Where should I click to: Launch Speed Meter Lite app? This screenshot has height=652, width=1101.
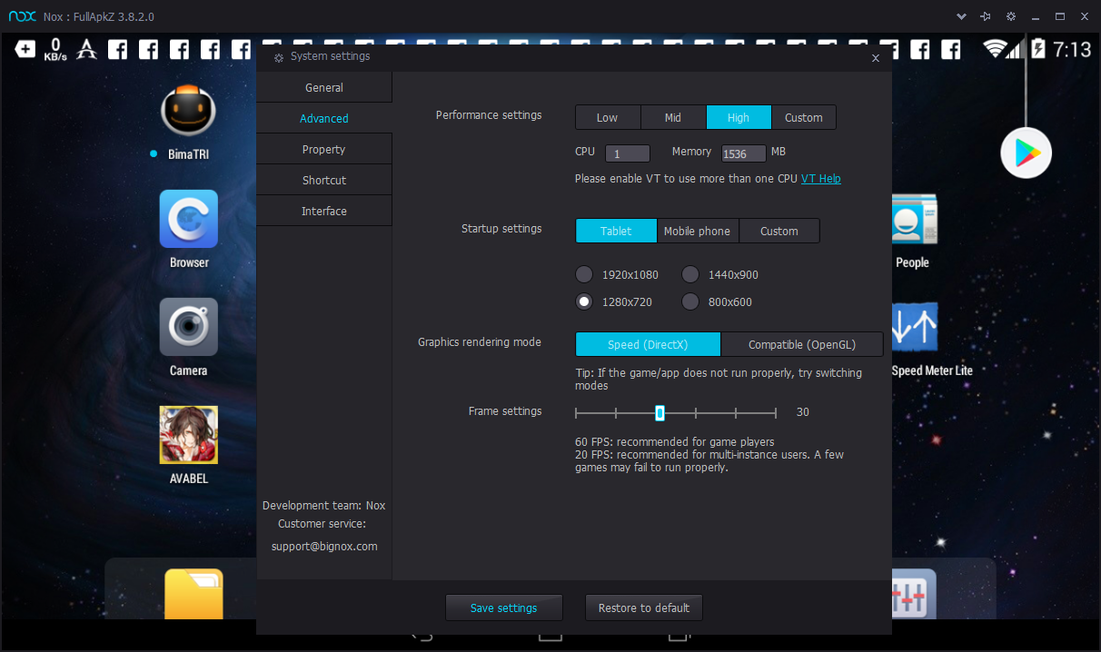coord(914,327)
